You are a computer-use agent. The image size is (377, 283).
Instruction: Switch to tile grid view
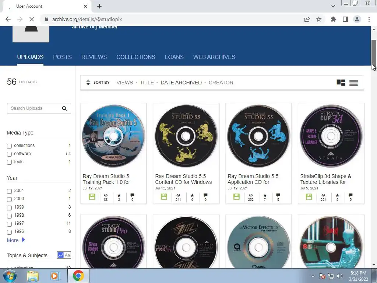tap(341, 83)
